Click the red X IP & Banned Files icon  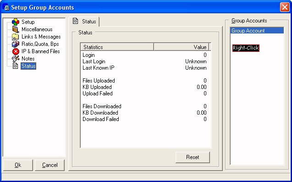tap(16, 51)
